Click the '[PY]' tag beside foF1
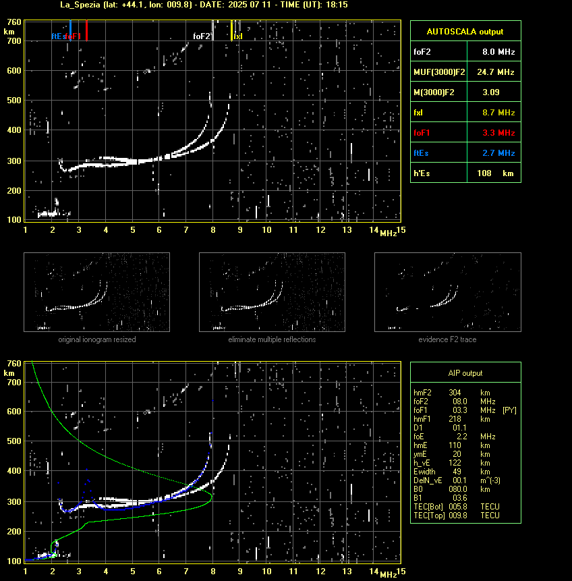The width and height of the screenshot is (572, 581). [x=509, y=410]
